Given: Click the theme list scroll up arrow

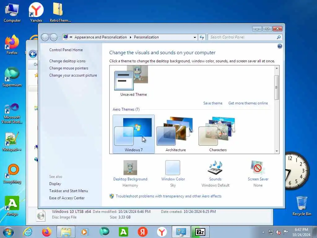Looking at the screenshot, I should coord(276,68).
